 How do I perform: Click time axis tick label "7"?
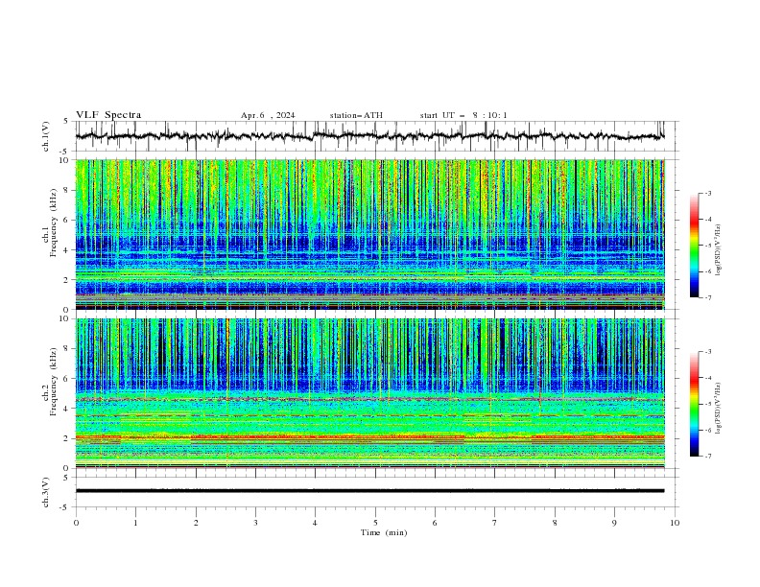tap(495, 523)
